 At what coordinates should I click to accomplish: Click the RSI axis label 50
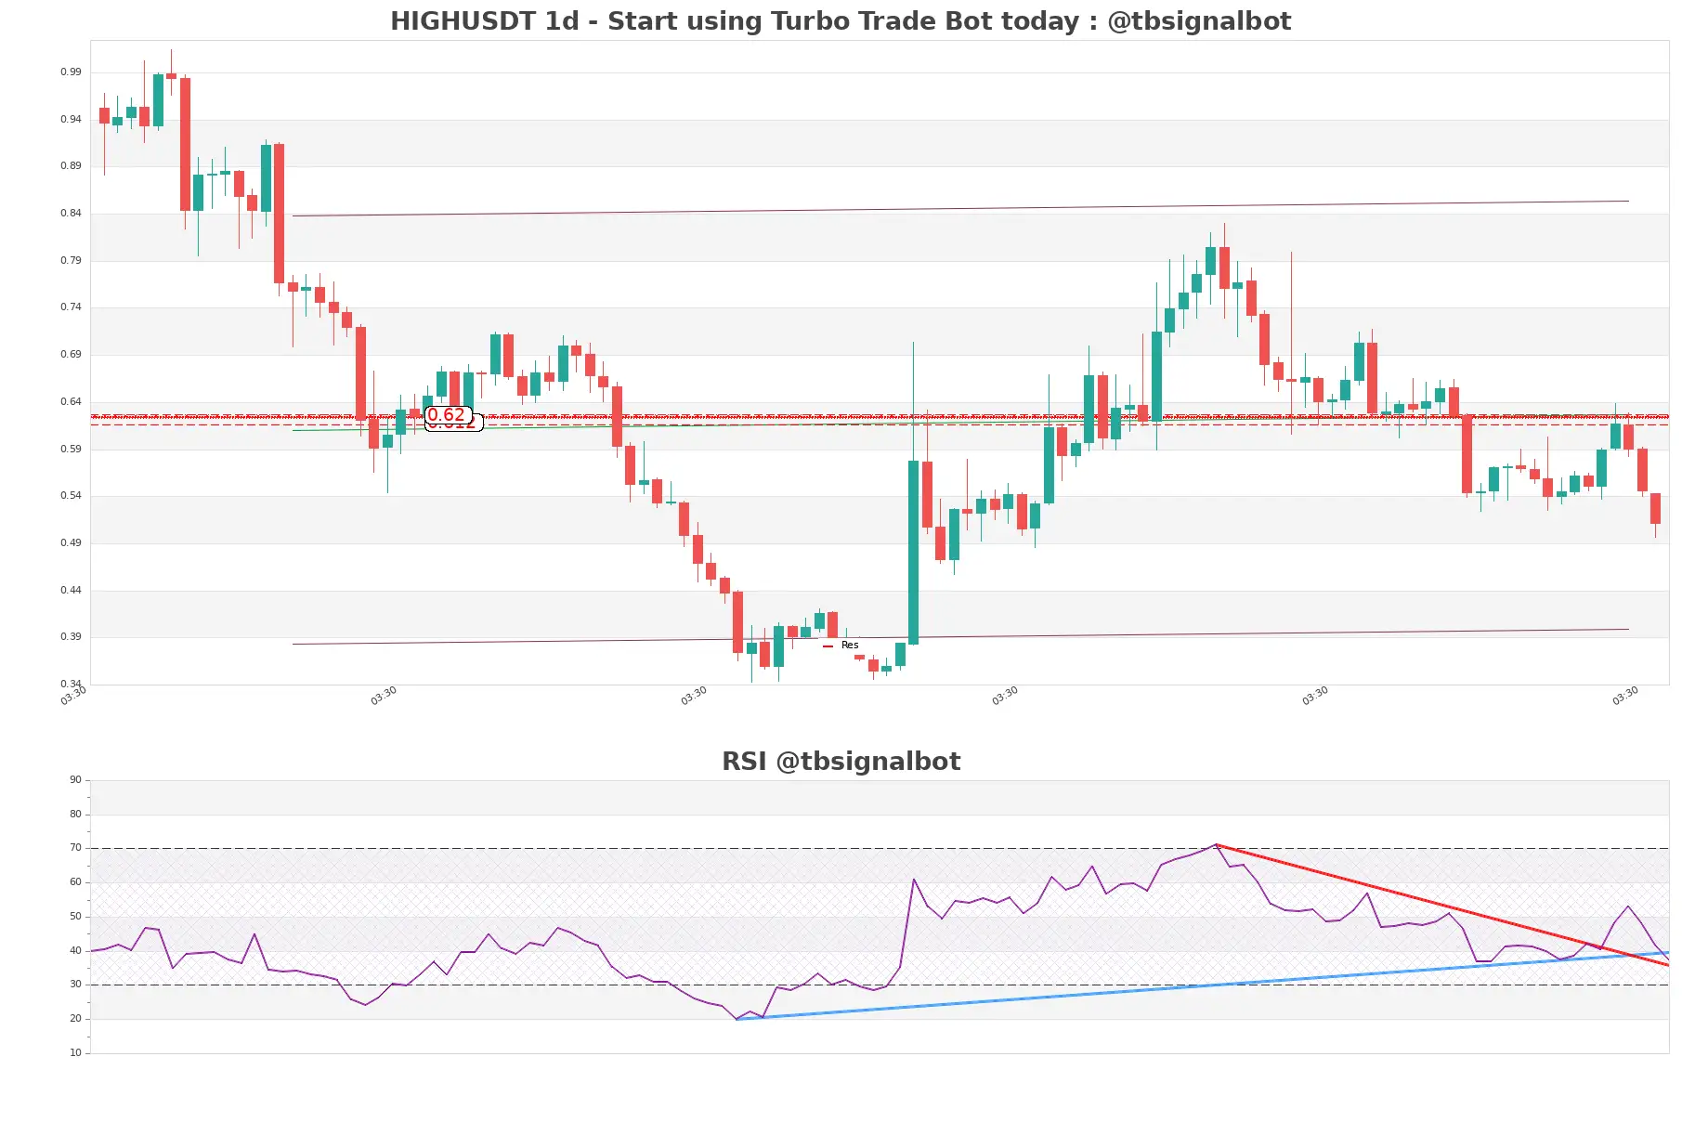pyautogui.click(x=75, y=916)
